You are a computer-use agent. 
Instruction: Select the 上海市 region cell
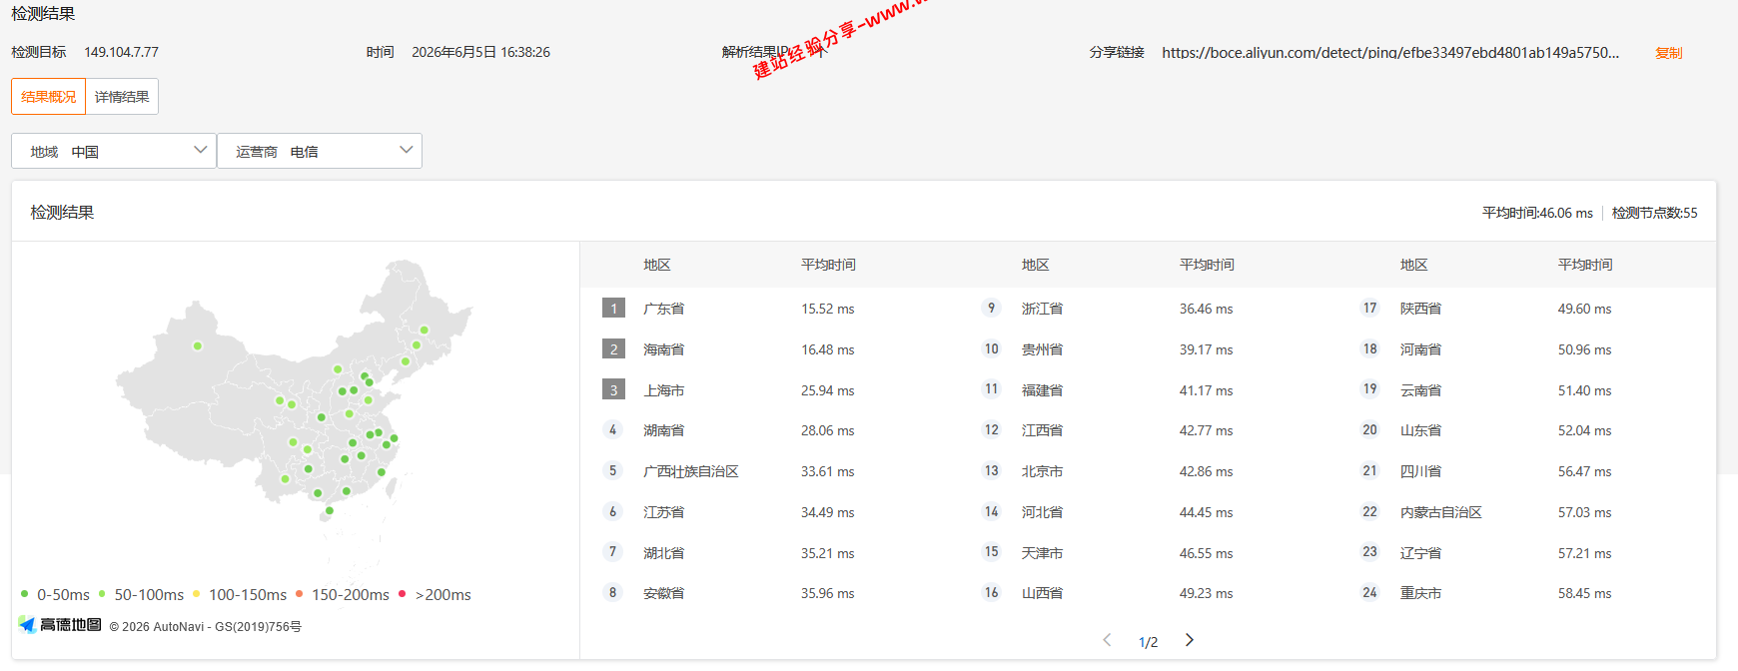pos(664,390)
